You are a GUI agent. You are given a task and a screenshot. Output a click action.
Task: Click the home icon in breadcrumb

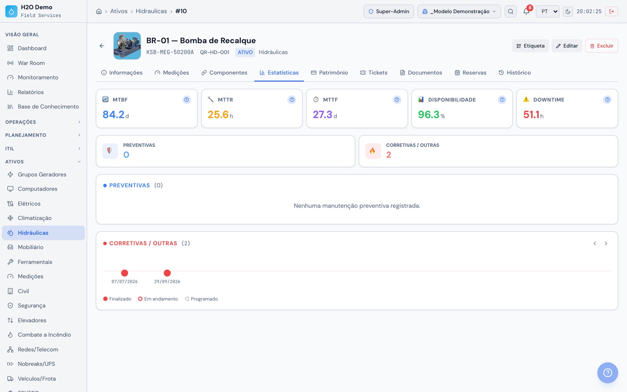(x=99, y=11)
